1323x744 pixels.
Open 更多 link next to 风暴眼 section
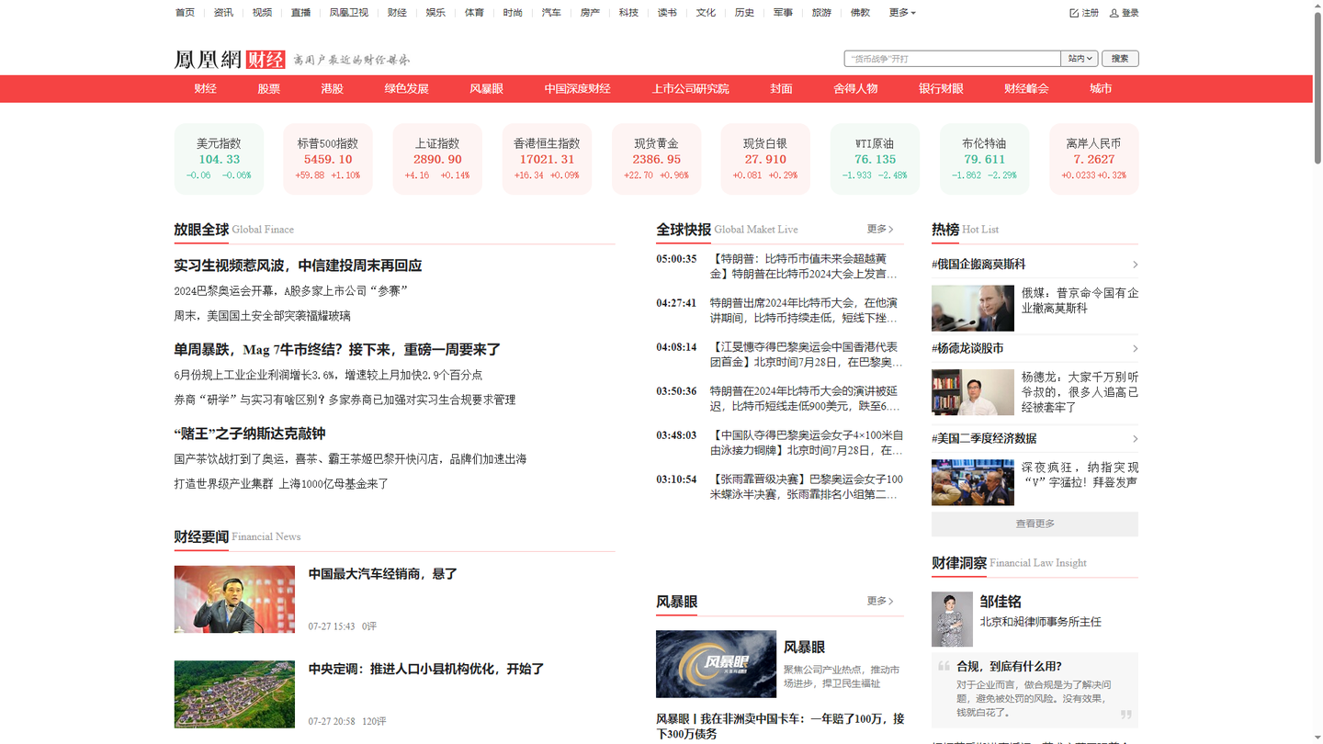tap(880, 601)
